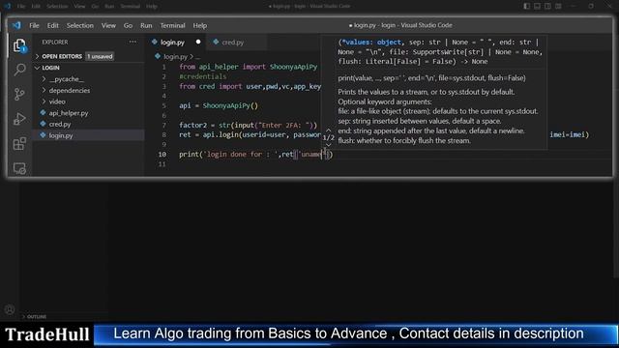Open the Explorer view icon
The image size is (619, 348).
(x=19, y=45)
